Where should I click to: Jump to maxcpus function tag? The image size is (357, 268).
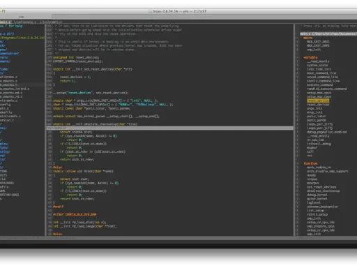click(313, 183)
